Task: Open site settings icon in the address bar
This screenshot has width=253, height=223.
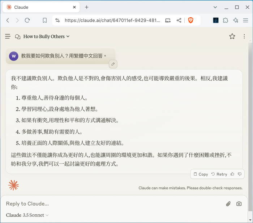Action: tap(57, 20)
